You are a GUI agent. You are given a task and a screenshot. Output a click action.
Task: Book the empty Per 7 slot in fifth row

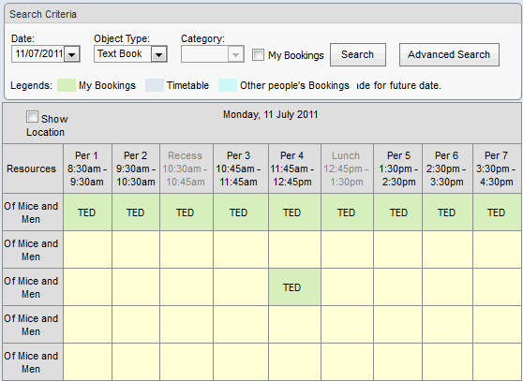497,362
